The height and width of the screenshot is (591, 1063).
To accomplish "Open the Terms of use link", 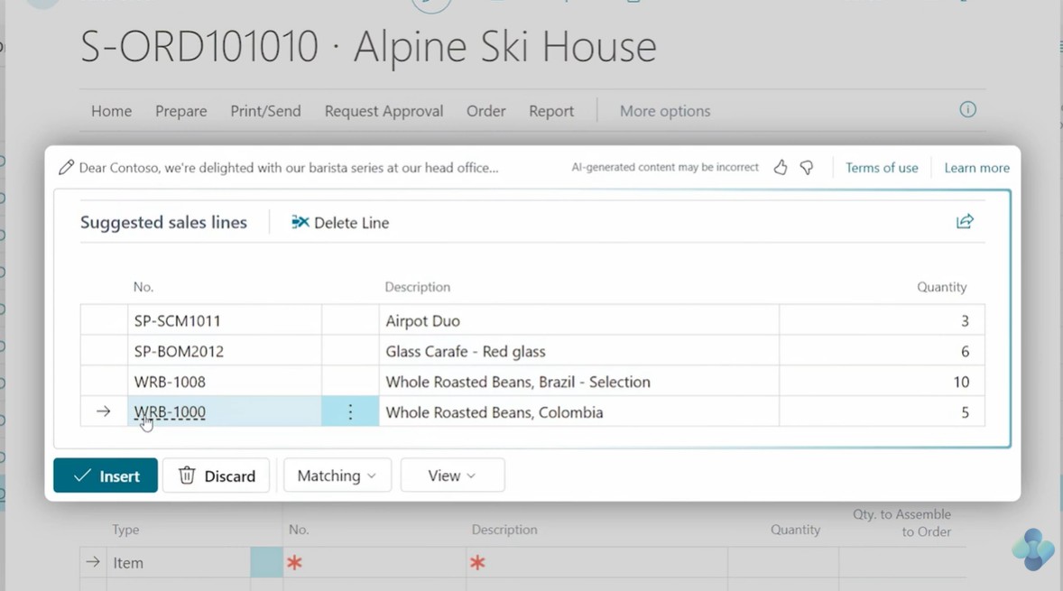I will coord(882,167).
